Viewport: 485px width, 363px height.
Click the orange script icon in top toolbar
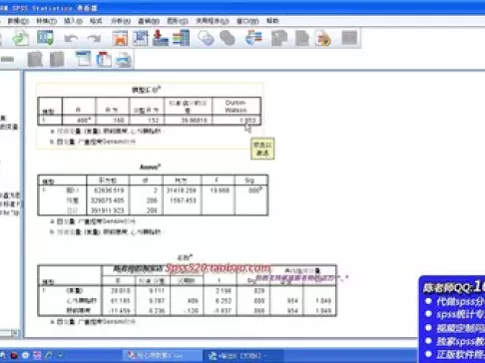pos(323,38)
